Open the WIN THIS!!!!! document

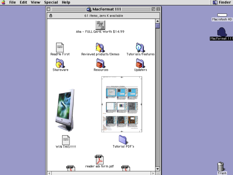pos(66,140)
